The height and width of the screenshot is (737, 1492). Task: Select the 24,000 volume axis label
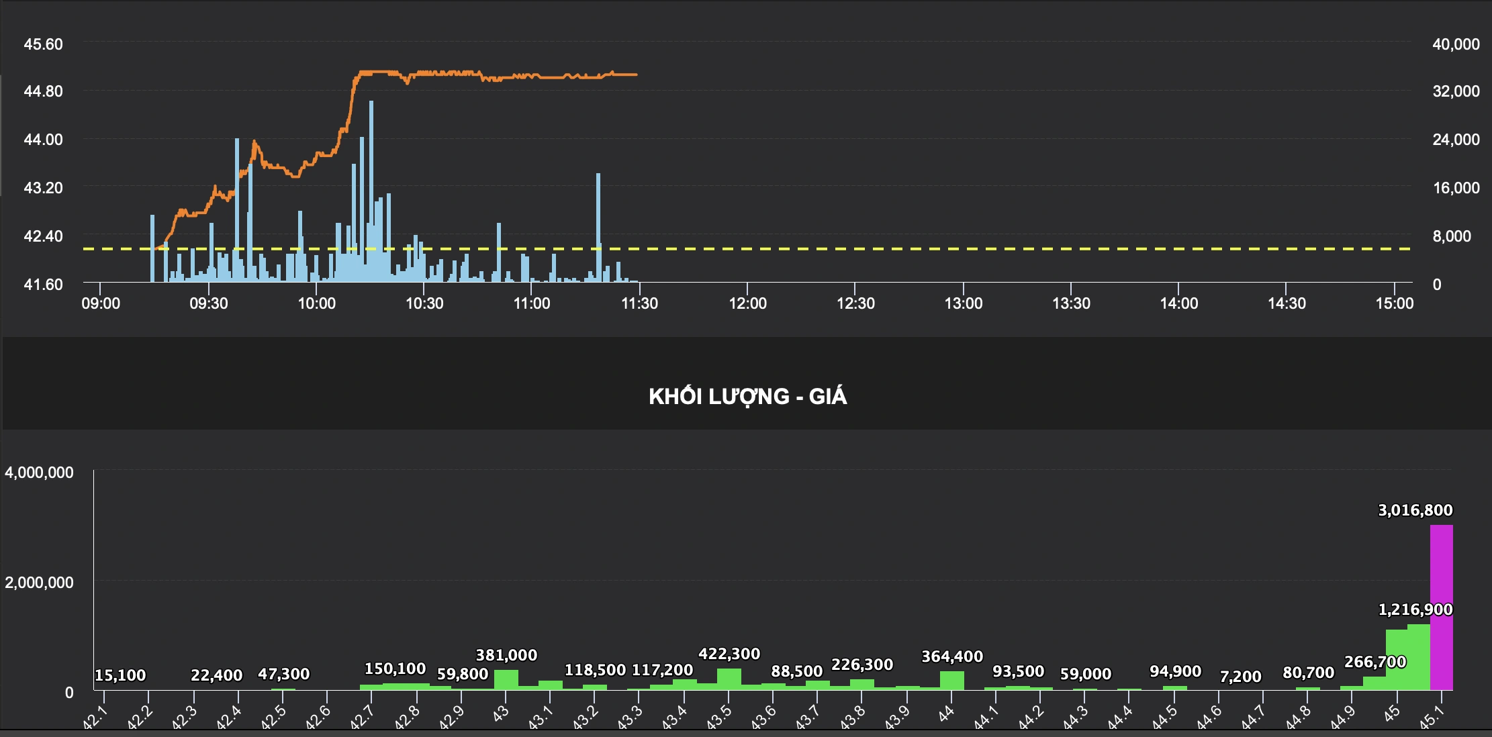(x=1456, y=140)
